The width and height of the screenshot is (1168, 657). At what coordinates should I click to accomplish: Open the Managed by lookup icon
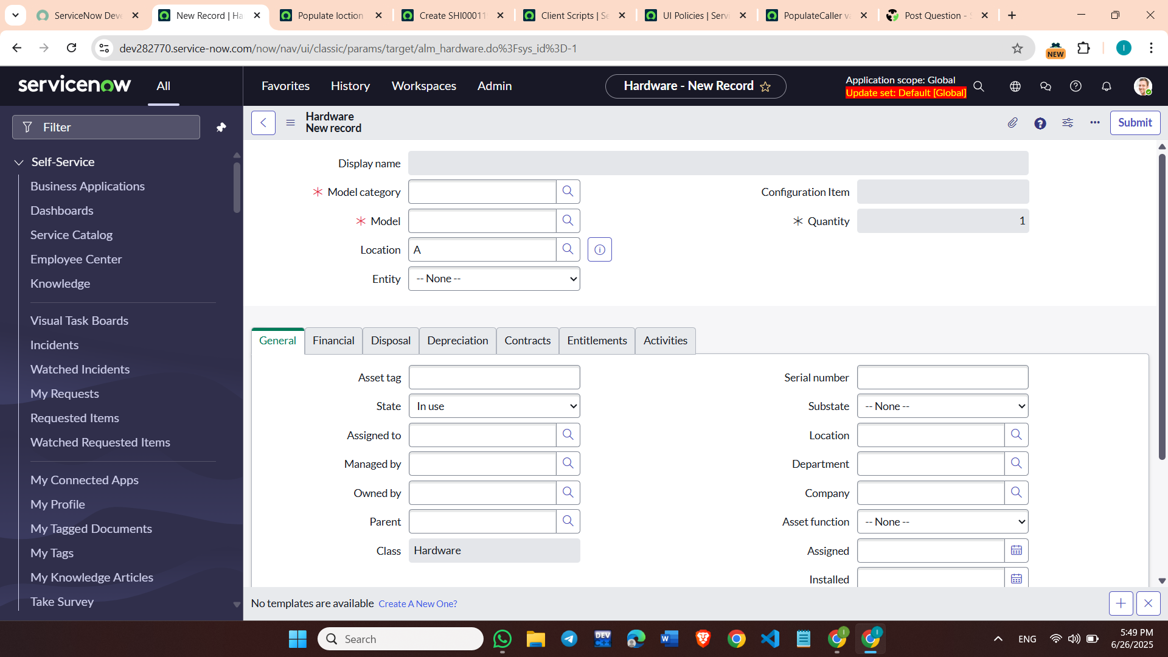(568, 464)
